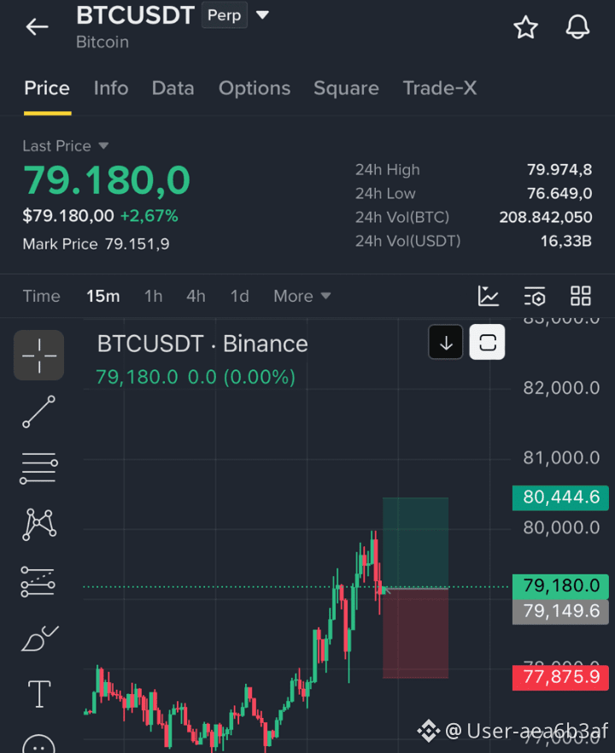Select the 1h interval
Viewport: 615px width, 753px height.
[x=154, y=297]
